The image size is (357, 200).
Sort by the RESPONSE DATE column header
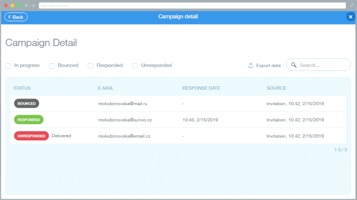(x=201, y=88)
